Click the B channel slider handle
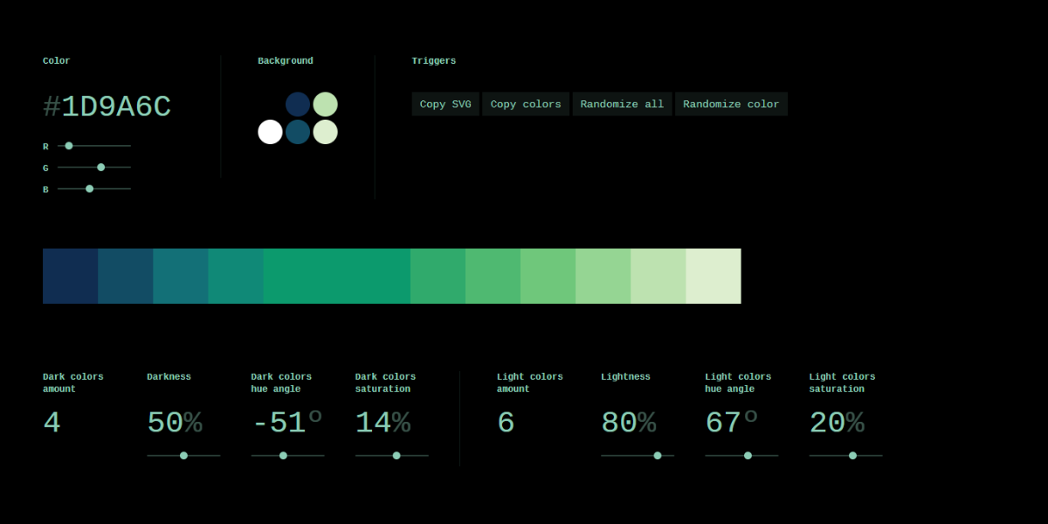 (x=89, y=189)
